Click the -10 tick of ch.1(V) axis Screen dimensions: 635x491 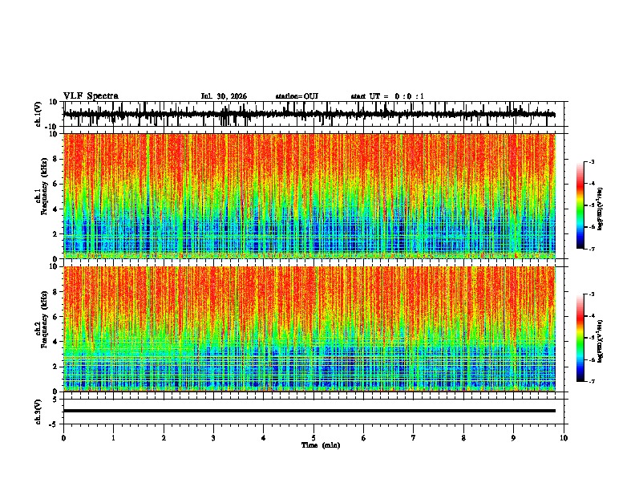click(x=52, y=127)
